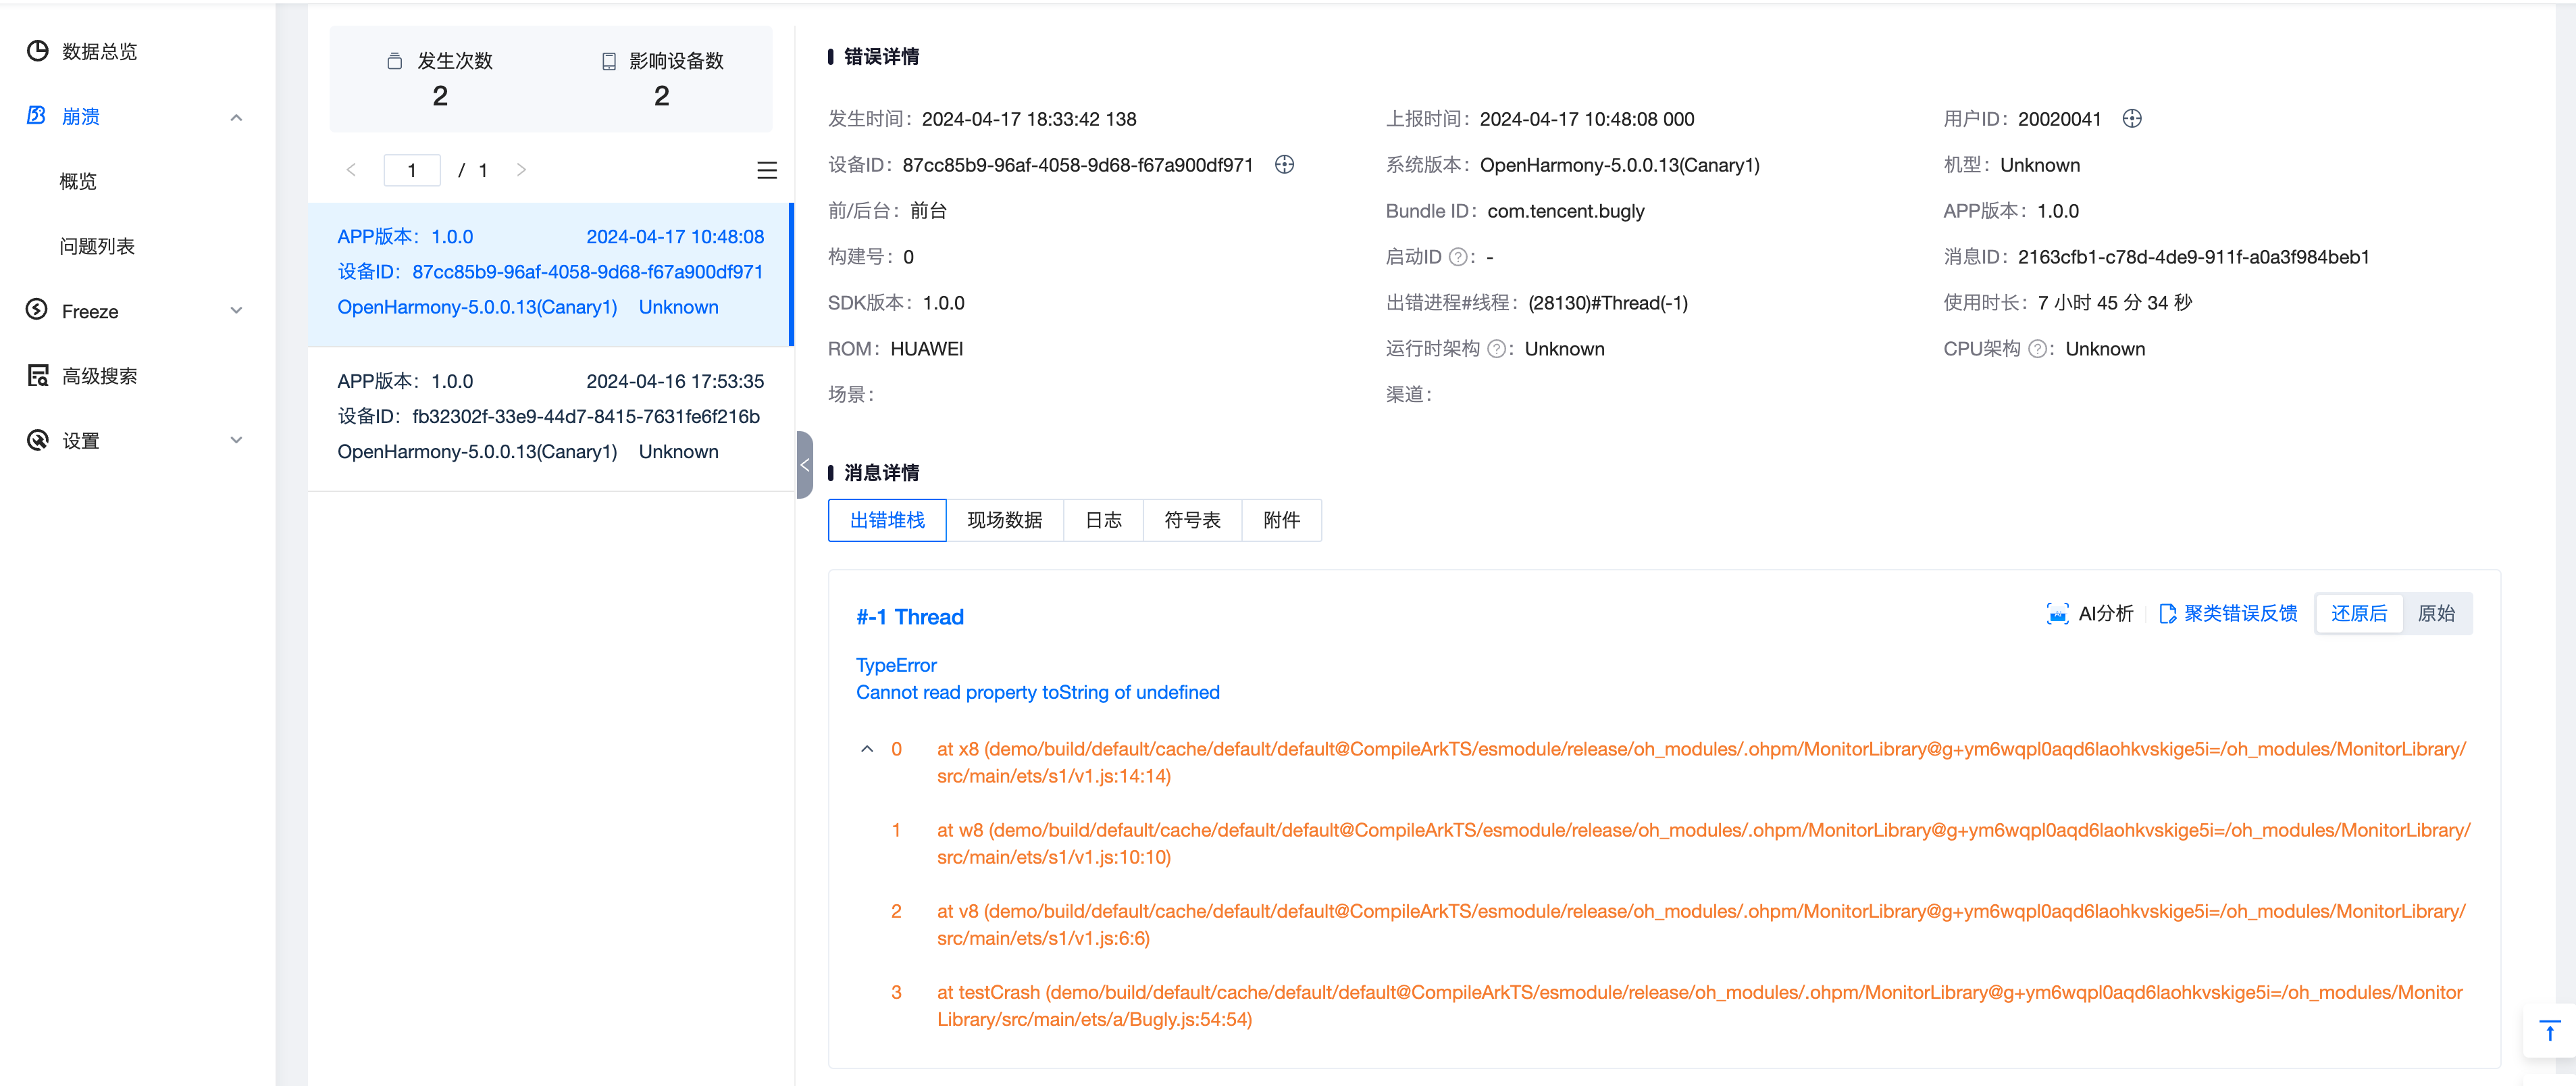Click TypeError error type text
The width and height of the screenshot is (2576, 1086).
point(896,666)
